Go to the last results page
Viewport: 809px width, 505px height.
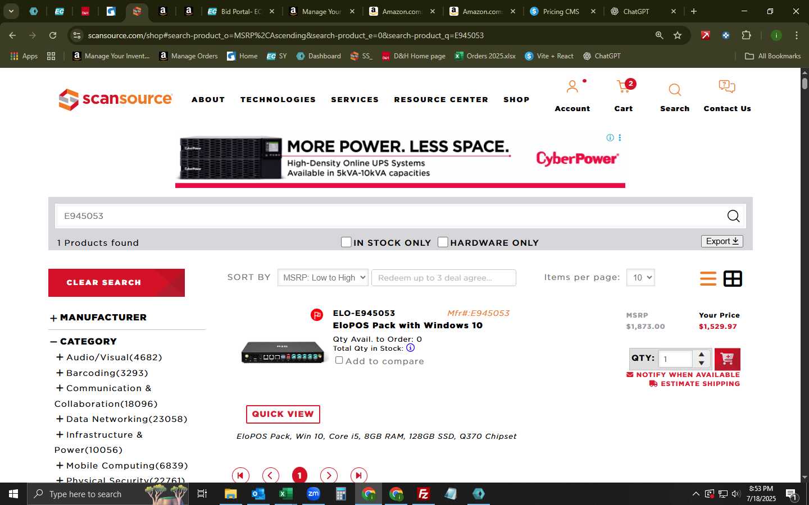pos(358,475)
